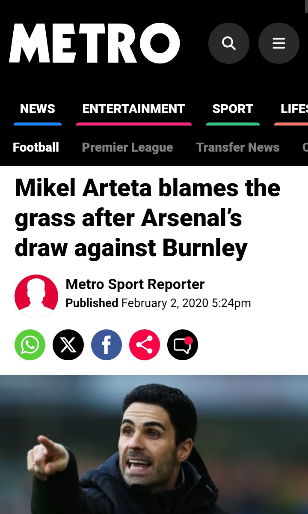Open the search icon
This screenshot has height=514, width=308.
coord(228,43)
